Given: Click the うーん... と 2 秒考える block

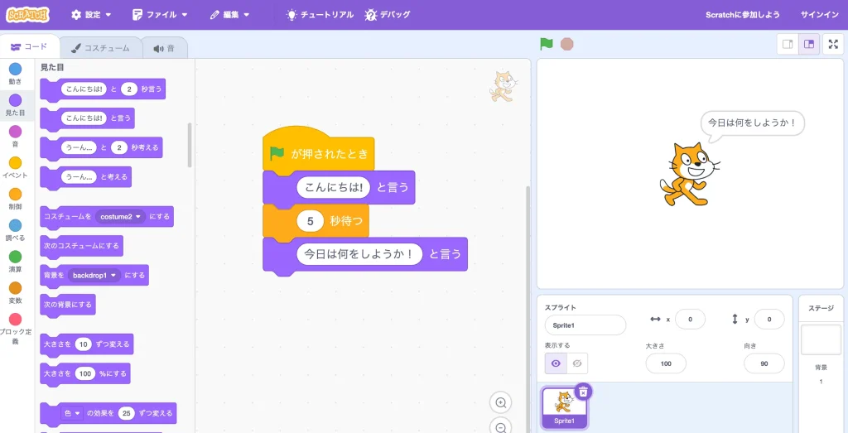Looking at the screenshot, I should [102, 147].
